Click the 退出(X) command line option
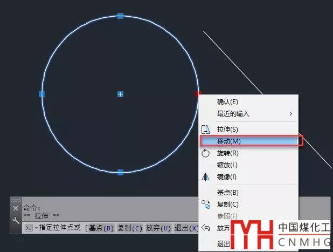This screenshot has width=333, height=252. coord(186,228)
